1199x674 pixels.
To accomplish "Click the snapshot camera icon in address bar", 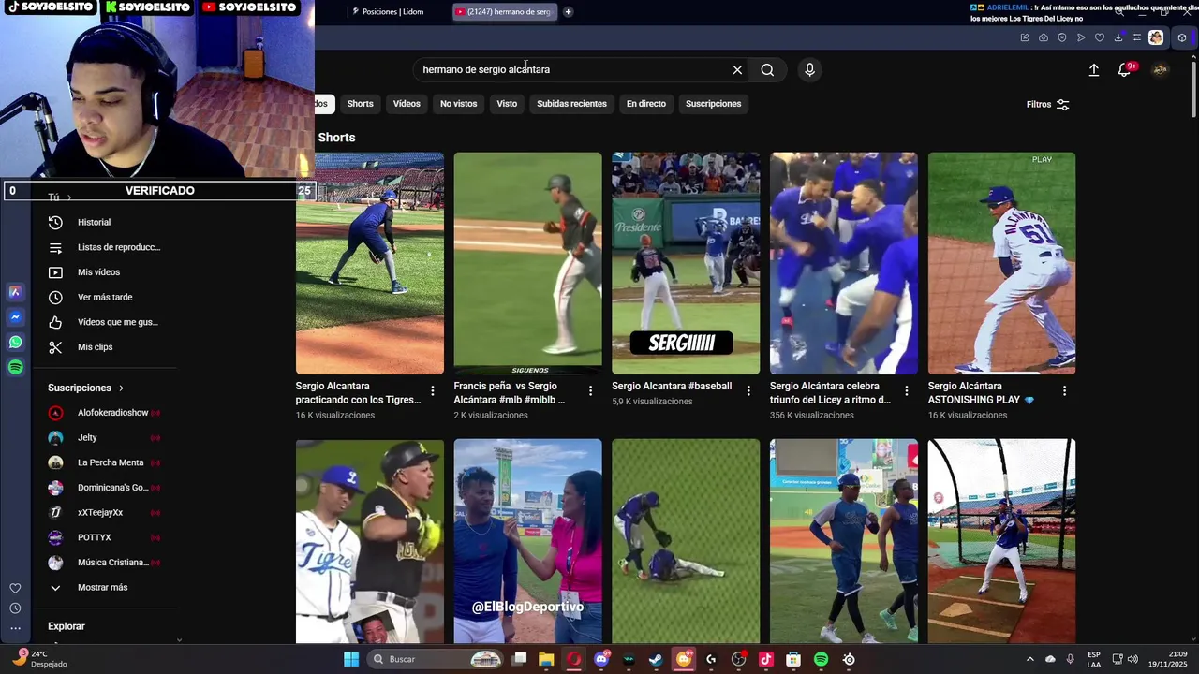I will click(x=1044, y=37).
